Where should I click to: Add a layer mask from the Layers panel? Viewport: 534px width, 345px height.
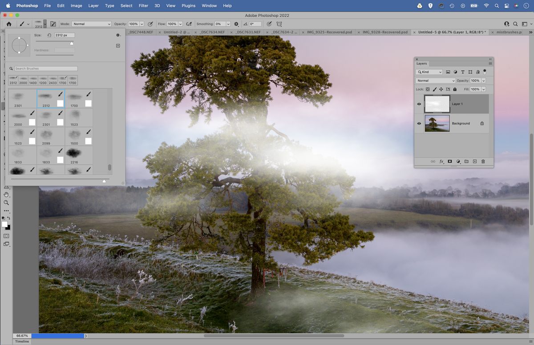450,161
